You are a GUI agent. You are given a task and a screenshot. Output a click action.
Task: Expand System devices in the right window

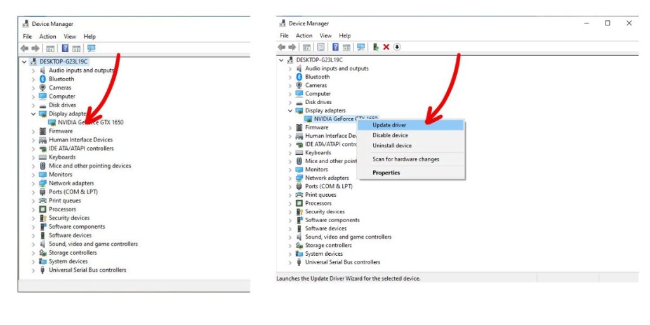[290, 254]
